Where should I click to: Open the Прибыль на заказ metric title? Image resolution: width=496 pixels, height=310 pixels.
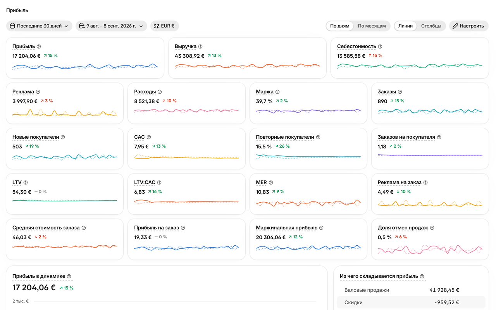click(x=157, y=228)
